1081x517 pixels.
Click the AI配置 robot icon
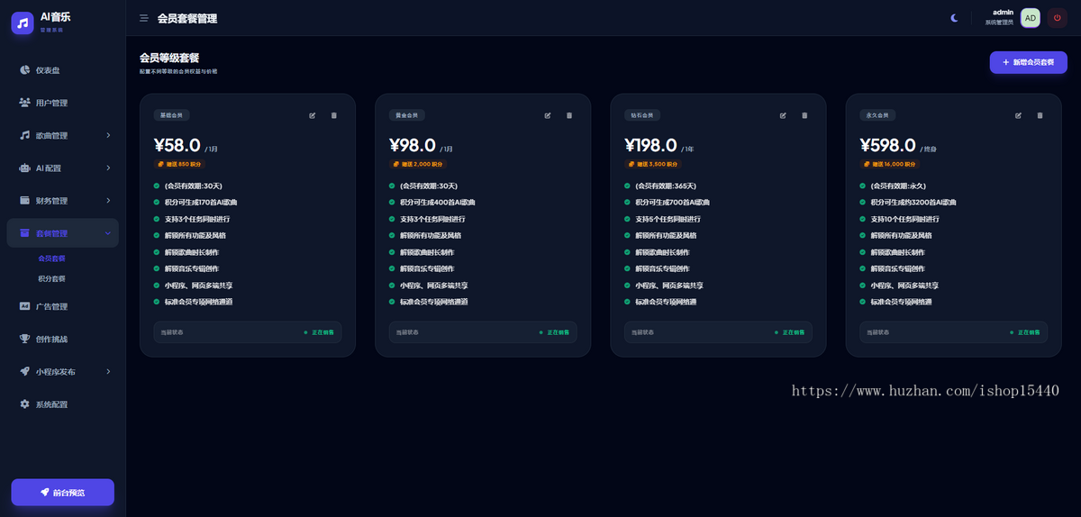click(x=25, y=168)
